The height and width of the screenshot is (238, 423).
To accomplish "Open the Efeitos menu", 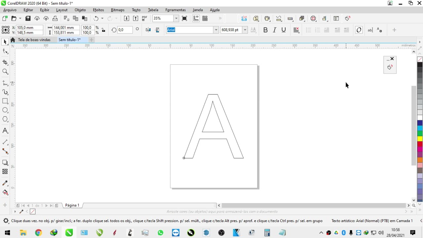I will tap(98, 10).
